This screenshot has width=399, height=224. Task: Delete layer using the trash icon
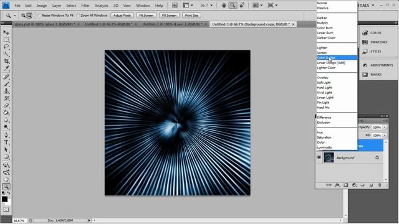[x=379, y=185]
